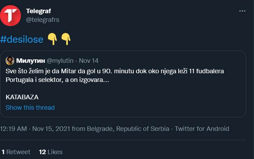This screenshot has height=159, width=254.
Task: View the 1 Retweet list
Action: pyautogui.click(x=16, y=152)
